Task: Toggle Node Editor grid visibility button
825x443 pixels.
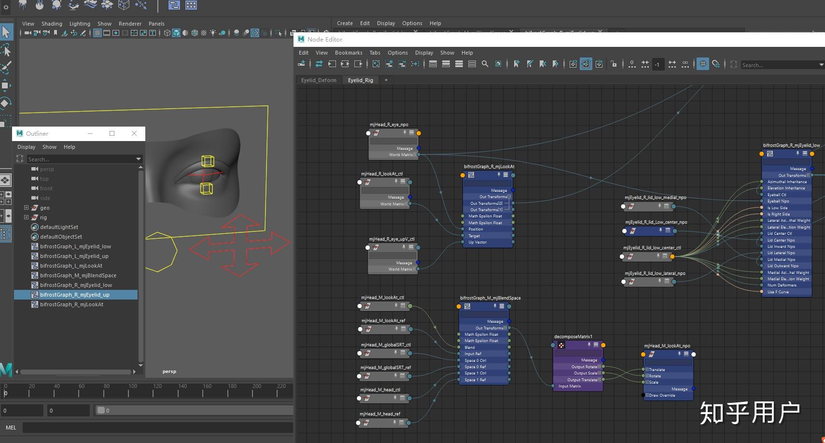Action: tap(703, 64)
